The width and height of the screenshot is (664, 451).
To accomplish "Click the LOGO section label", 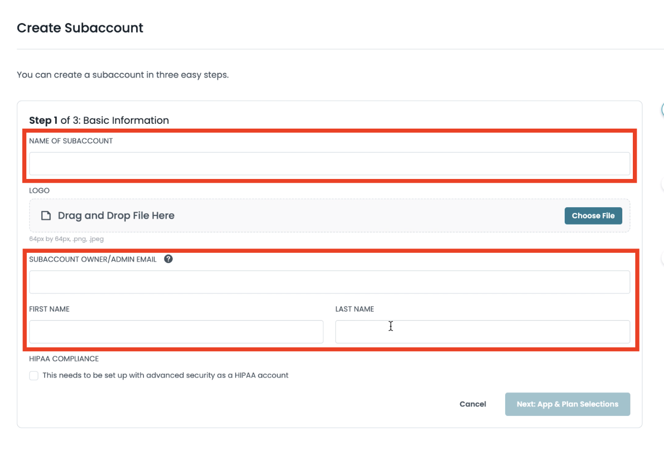I will click(x=39, y=190).
